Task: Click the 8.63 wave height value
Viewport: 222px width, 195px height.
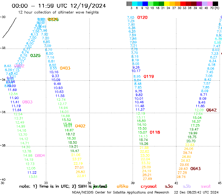Action: point(7,66)
